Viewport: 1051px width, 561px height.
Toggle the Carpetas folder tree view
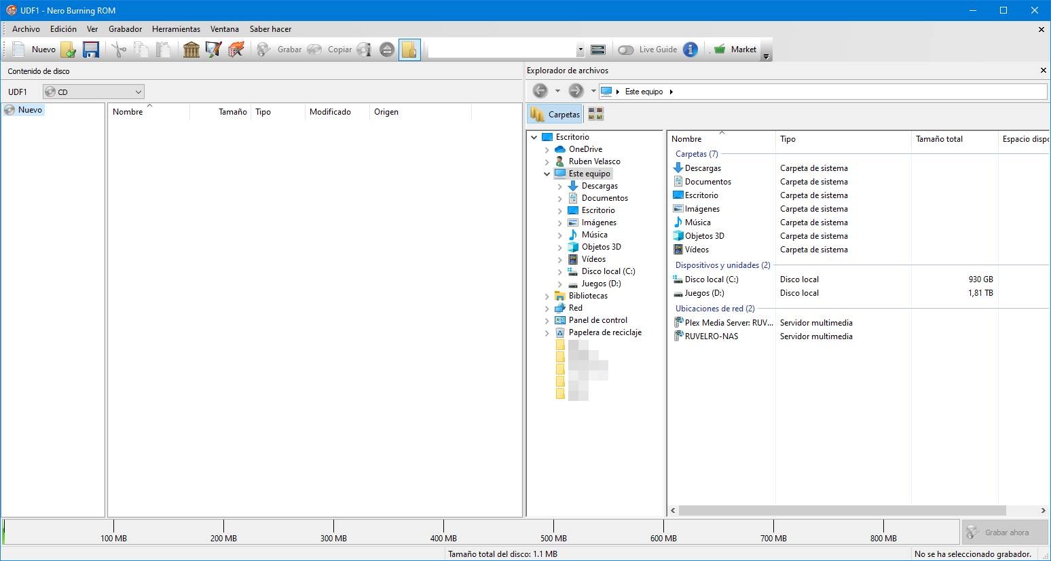[x=555, y=114]
